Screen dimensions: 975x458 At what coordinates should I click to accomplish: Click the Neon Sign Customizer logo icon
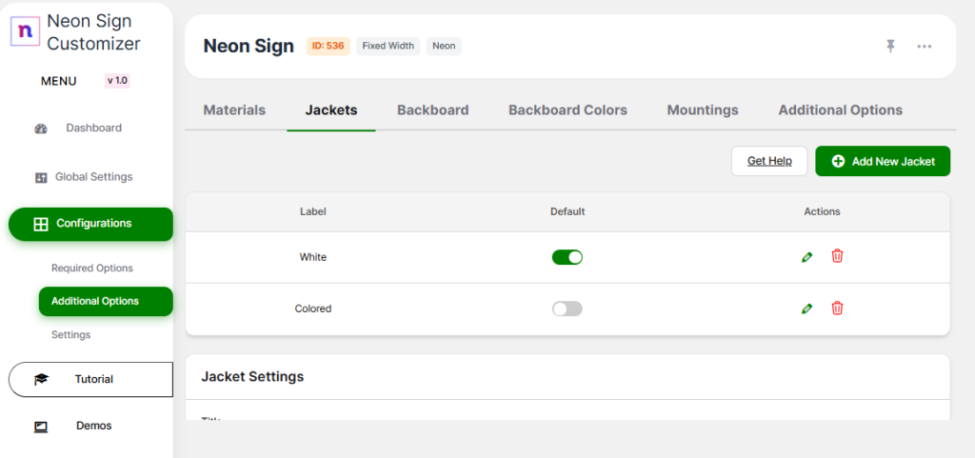[25, 30]
